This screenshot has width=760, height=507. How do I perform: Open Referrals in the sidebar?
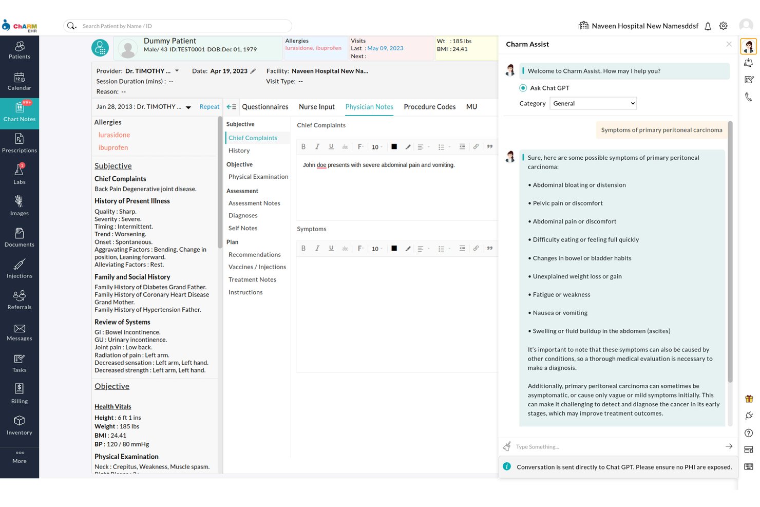(20, 301)
